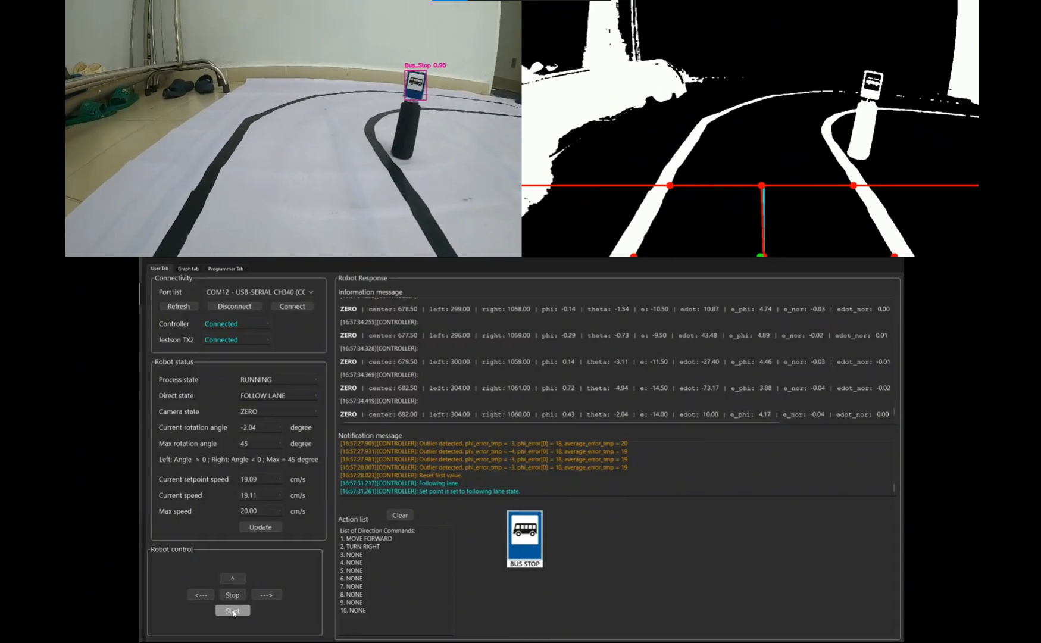Focus the Max speed field
This screenshot has width=1041, height=643.
[x=260, y=511]
